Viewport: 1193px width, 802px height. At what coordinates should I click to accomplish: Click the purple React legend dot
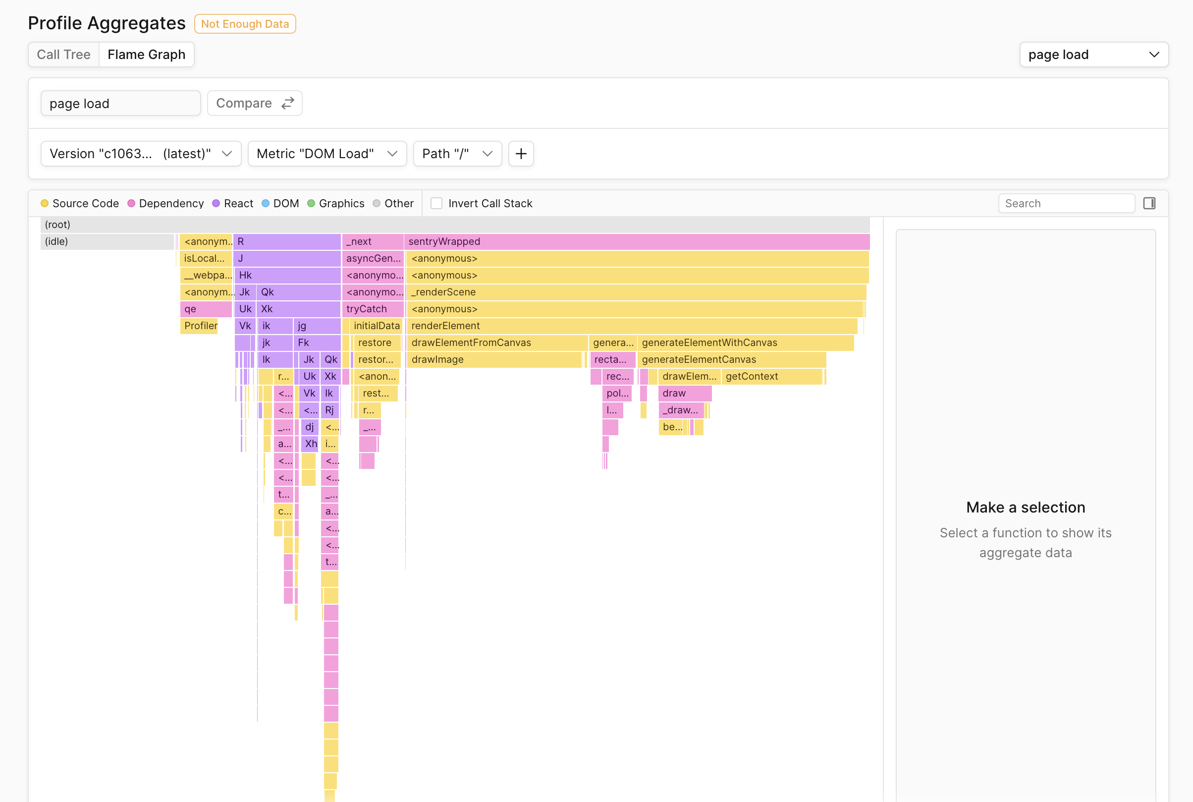[216, 203]
